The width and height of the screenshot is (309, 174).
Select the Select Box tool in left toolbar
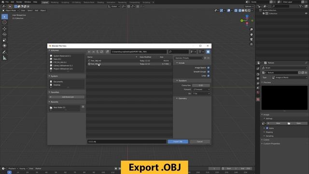click(x=4, y=17)
